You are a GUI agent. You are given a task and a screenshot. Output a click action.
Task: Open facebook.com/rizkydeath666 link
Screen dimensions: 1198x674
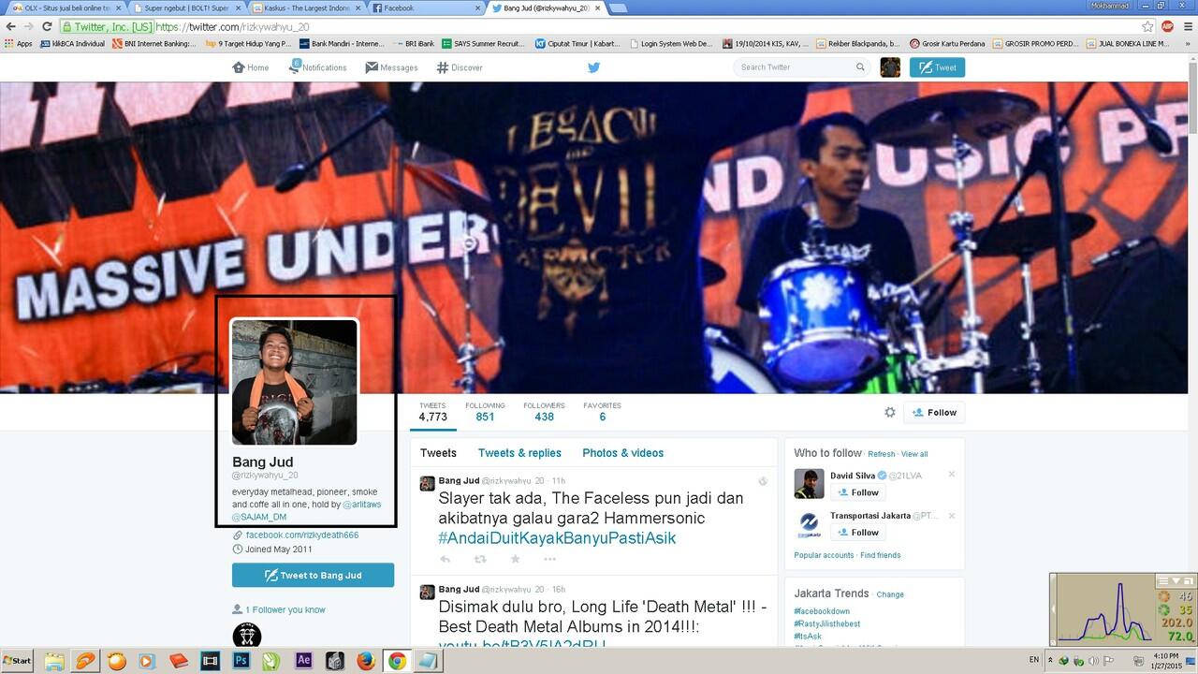point(301,535)
